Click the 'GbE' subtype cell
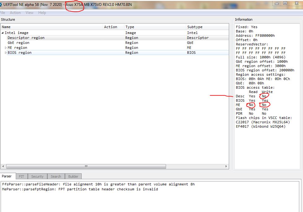Viewport: 303px width, 212px height. click(190, 43)
